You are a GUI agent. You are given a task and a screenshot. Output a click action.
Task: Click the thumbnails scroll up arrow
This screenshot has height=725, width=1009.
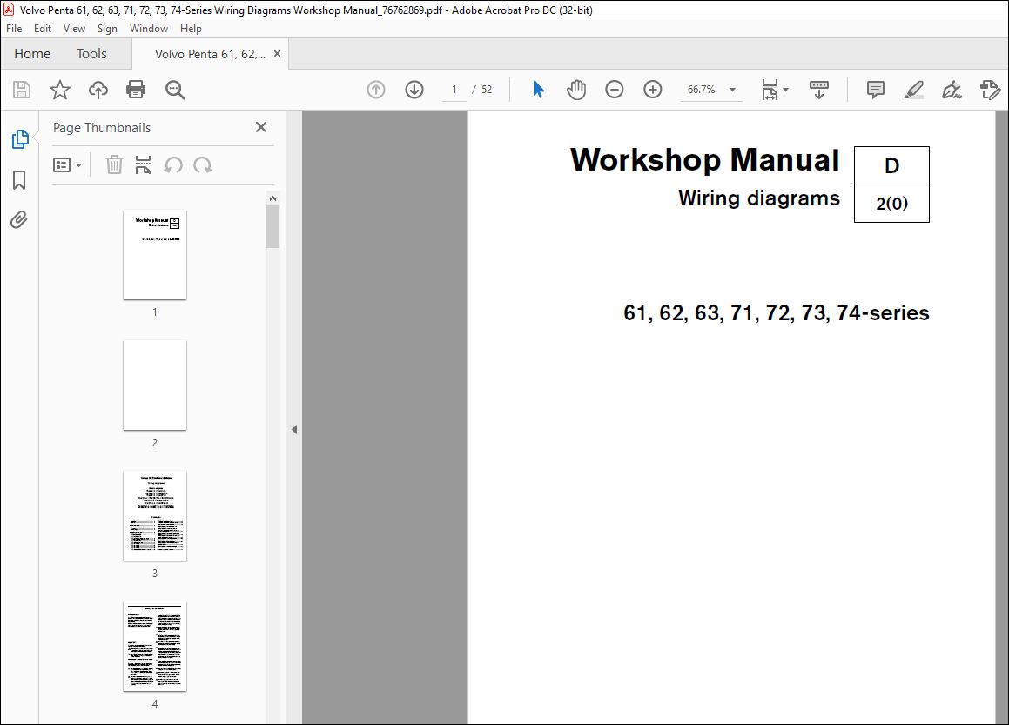[272, 198]
